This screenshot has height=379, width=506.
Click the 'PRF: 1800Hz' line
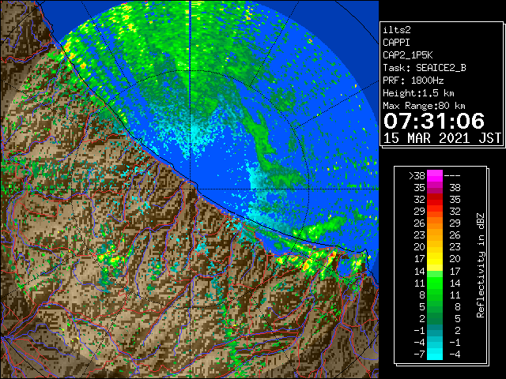coord(413,81)
